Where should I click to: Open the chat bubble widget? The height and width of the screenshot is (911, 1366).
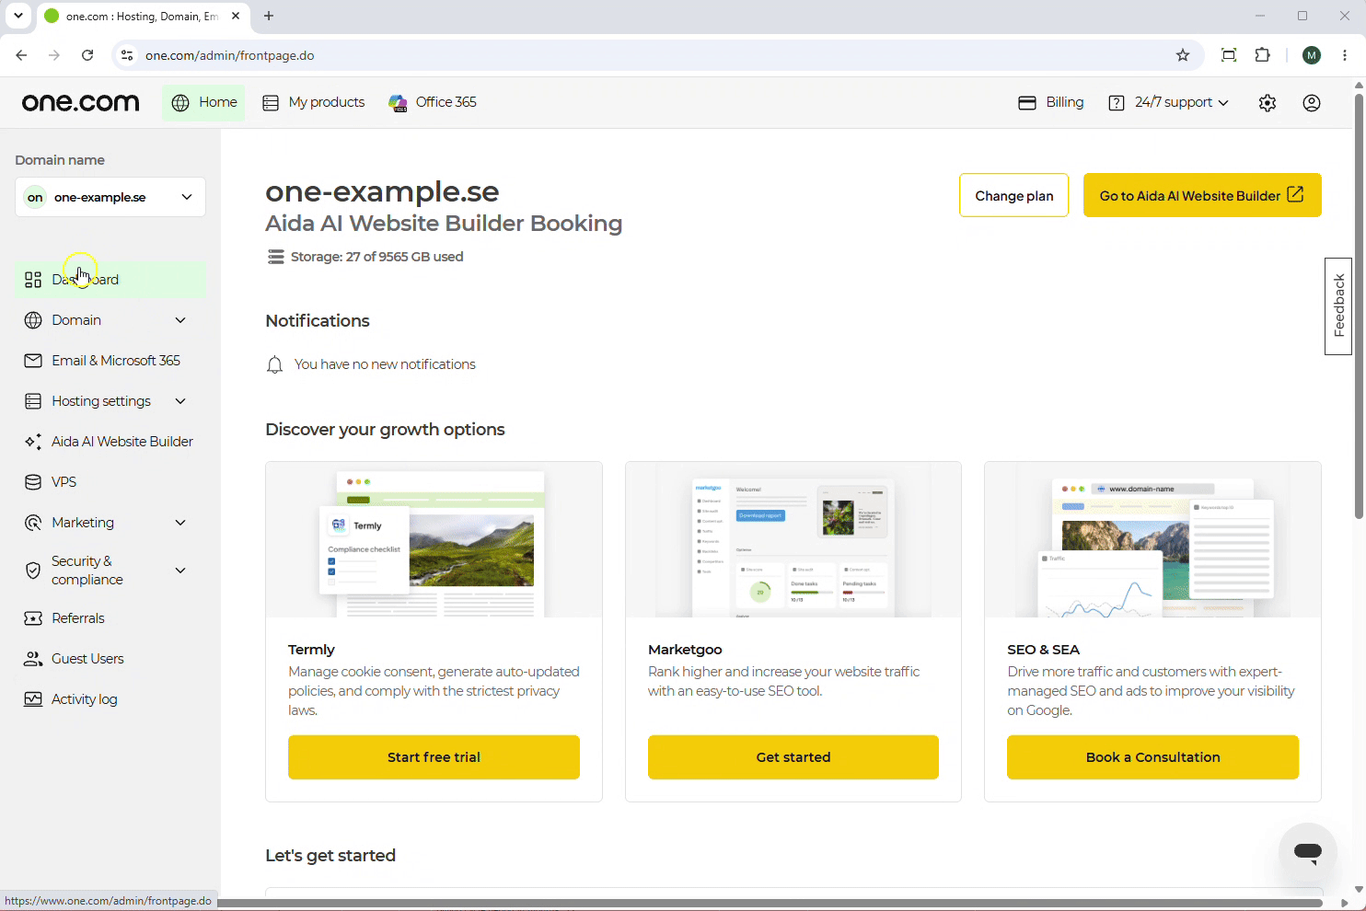(x=1308, y=852)
